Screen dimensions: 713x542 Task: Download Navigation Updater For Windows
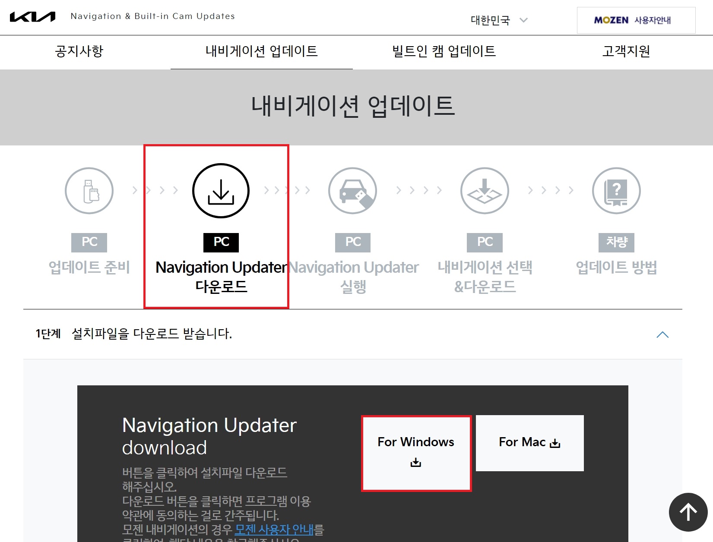pyautogui.click(x=416, y=454)
